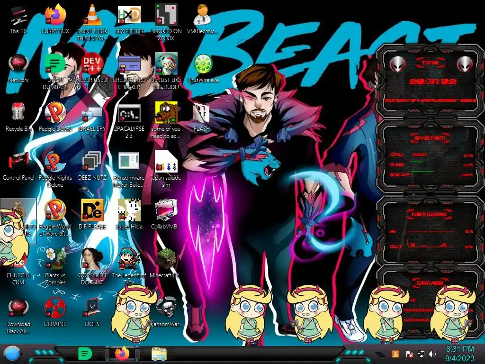
Task: Open the dog icon 'some of you need to ac...'
Action: tap(166, 121)
